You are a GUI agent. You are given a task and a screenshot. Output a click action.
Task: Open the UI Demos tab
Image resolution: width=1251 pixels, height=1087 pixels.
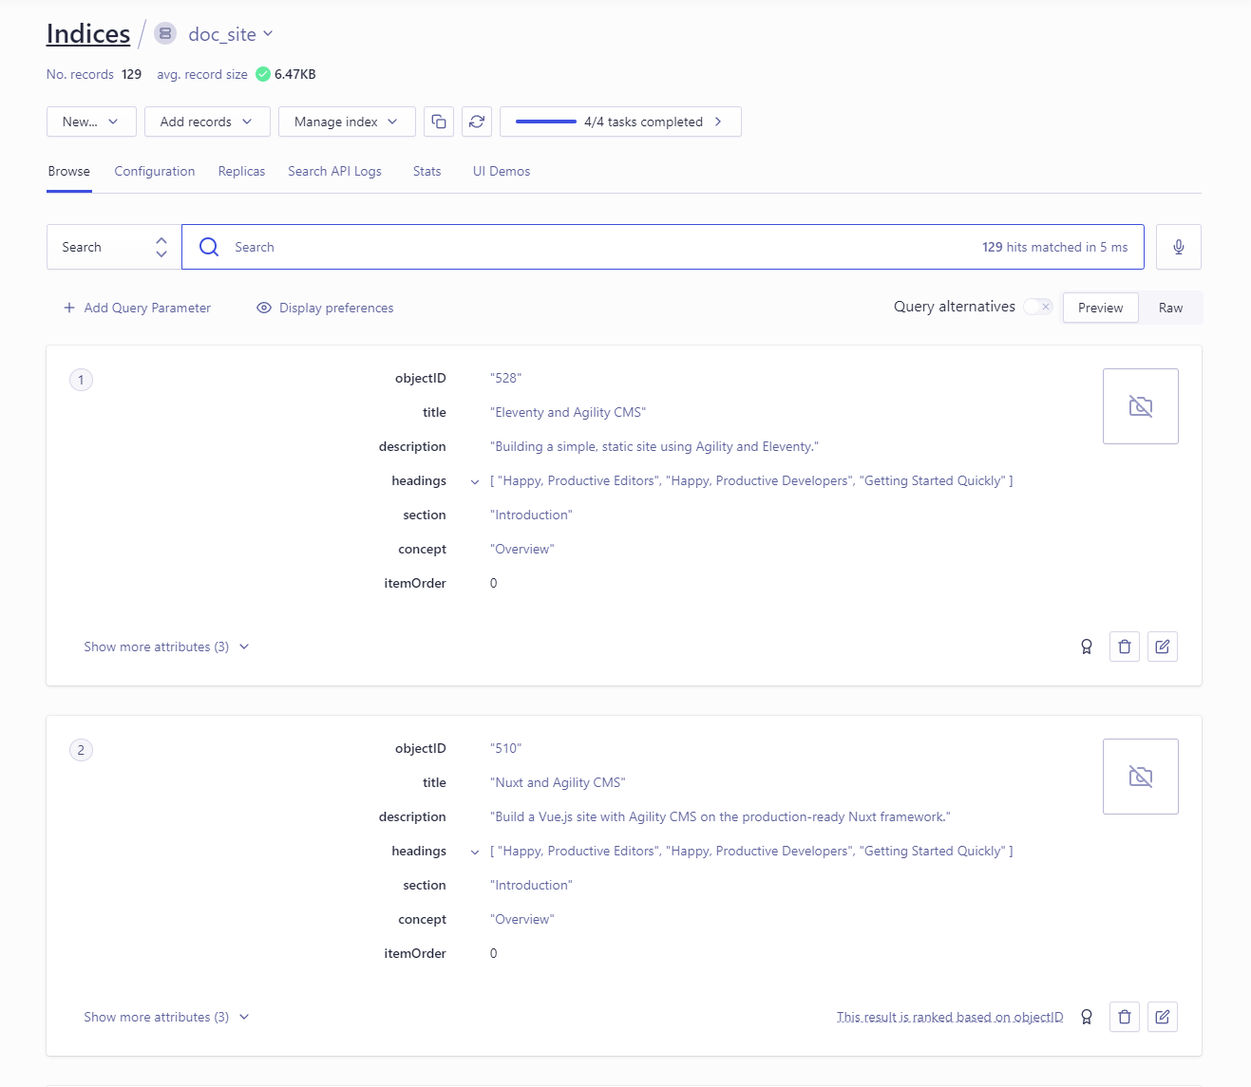[502, 171]
